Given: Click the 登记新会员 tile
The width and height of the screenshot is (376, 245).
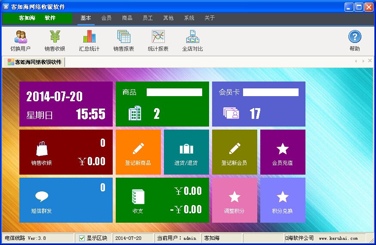Looking at the screenshot, I should (234, 152).
